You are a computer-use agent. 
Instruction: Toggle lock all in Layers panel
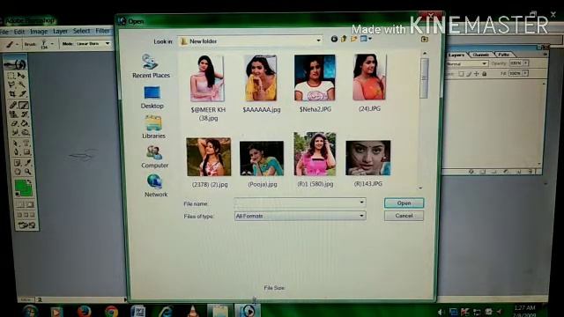pos(484,74)
